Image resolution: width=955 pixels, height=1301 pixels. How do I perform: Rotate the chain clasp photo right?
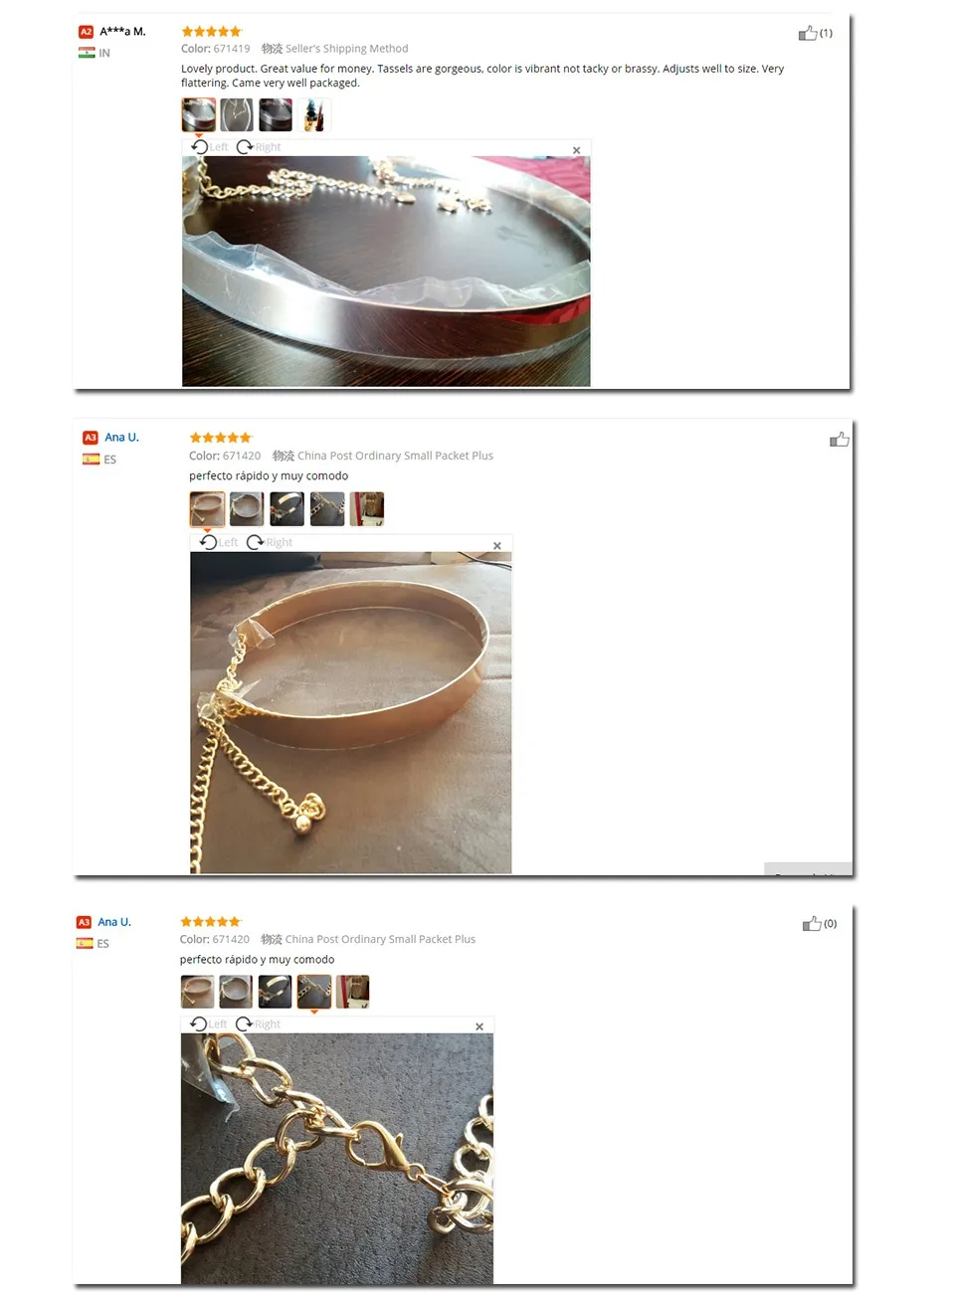point(258,1023)
